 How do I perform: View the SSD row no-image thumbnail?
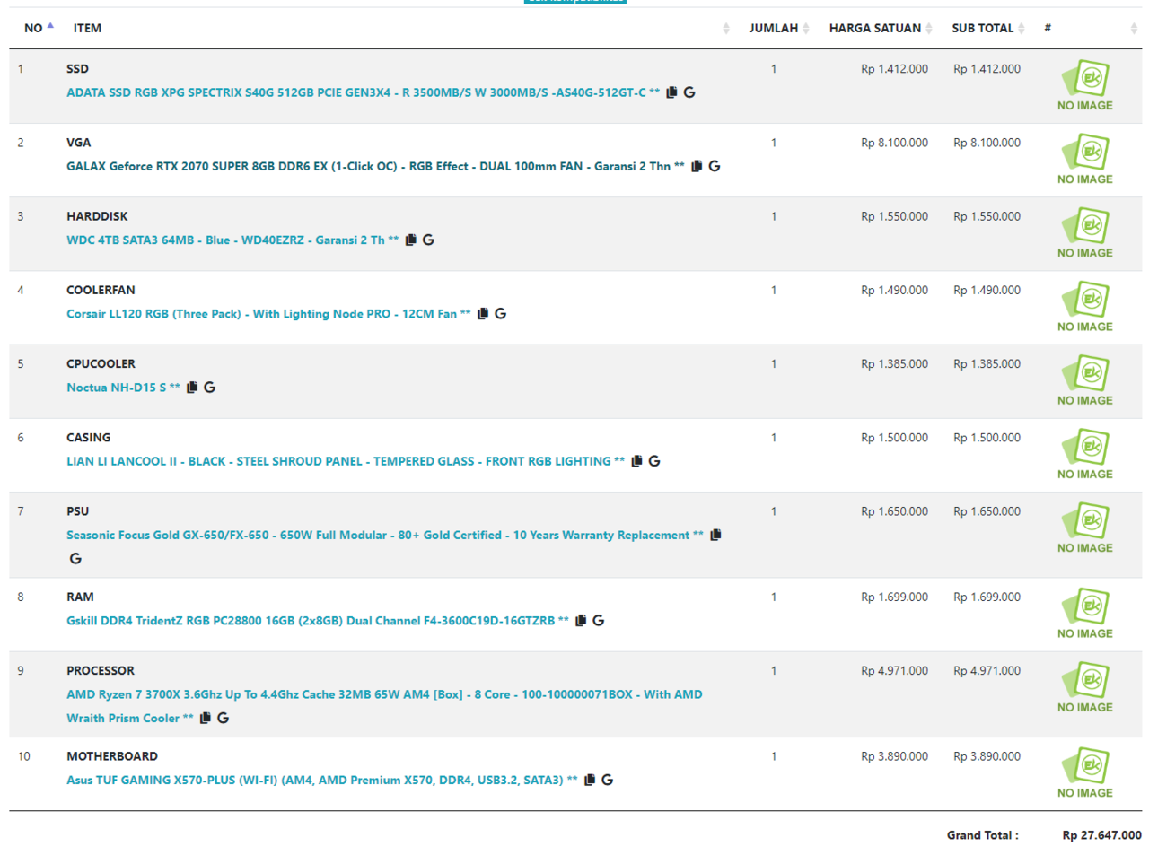[1084, 85]
